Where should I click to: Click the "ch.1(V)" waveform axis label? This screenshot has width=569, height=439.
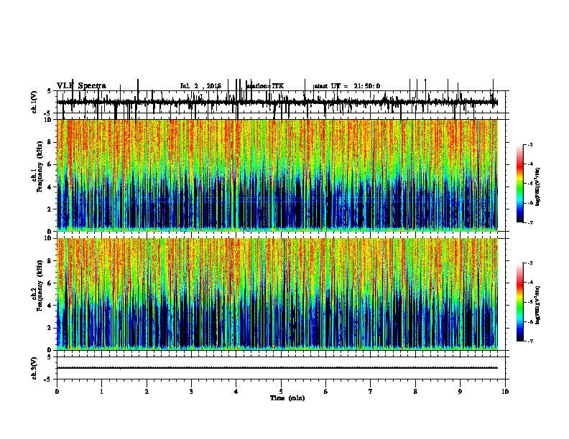pos(34,102)
